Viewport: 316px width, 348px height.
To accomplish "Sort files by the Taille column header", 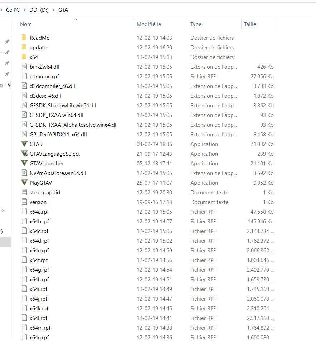I will pos(250,24).
